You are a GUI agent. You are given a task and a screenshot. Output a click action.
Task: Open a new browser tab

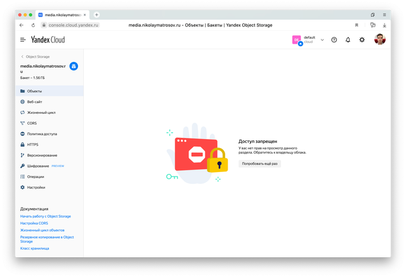pos(96,15)
